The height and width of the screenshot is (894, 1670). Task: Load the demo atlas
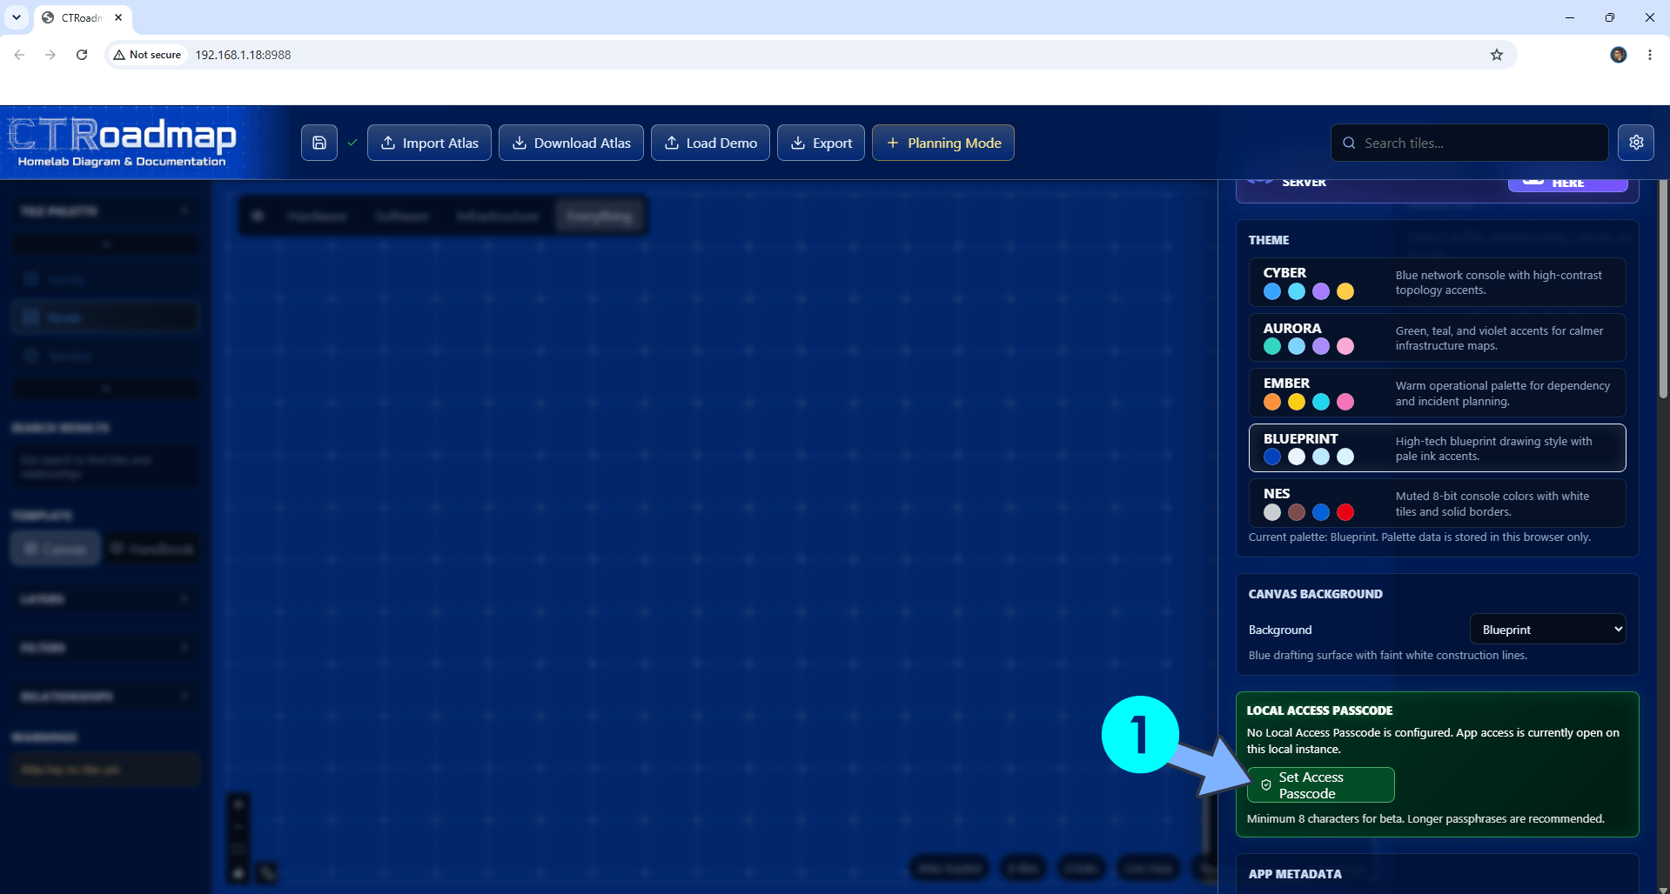point(710,143)
